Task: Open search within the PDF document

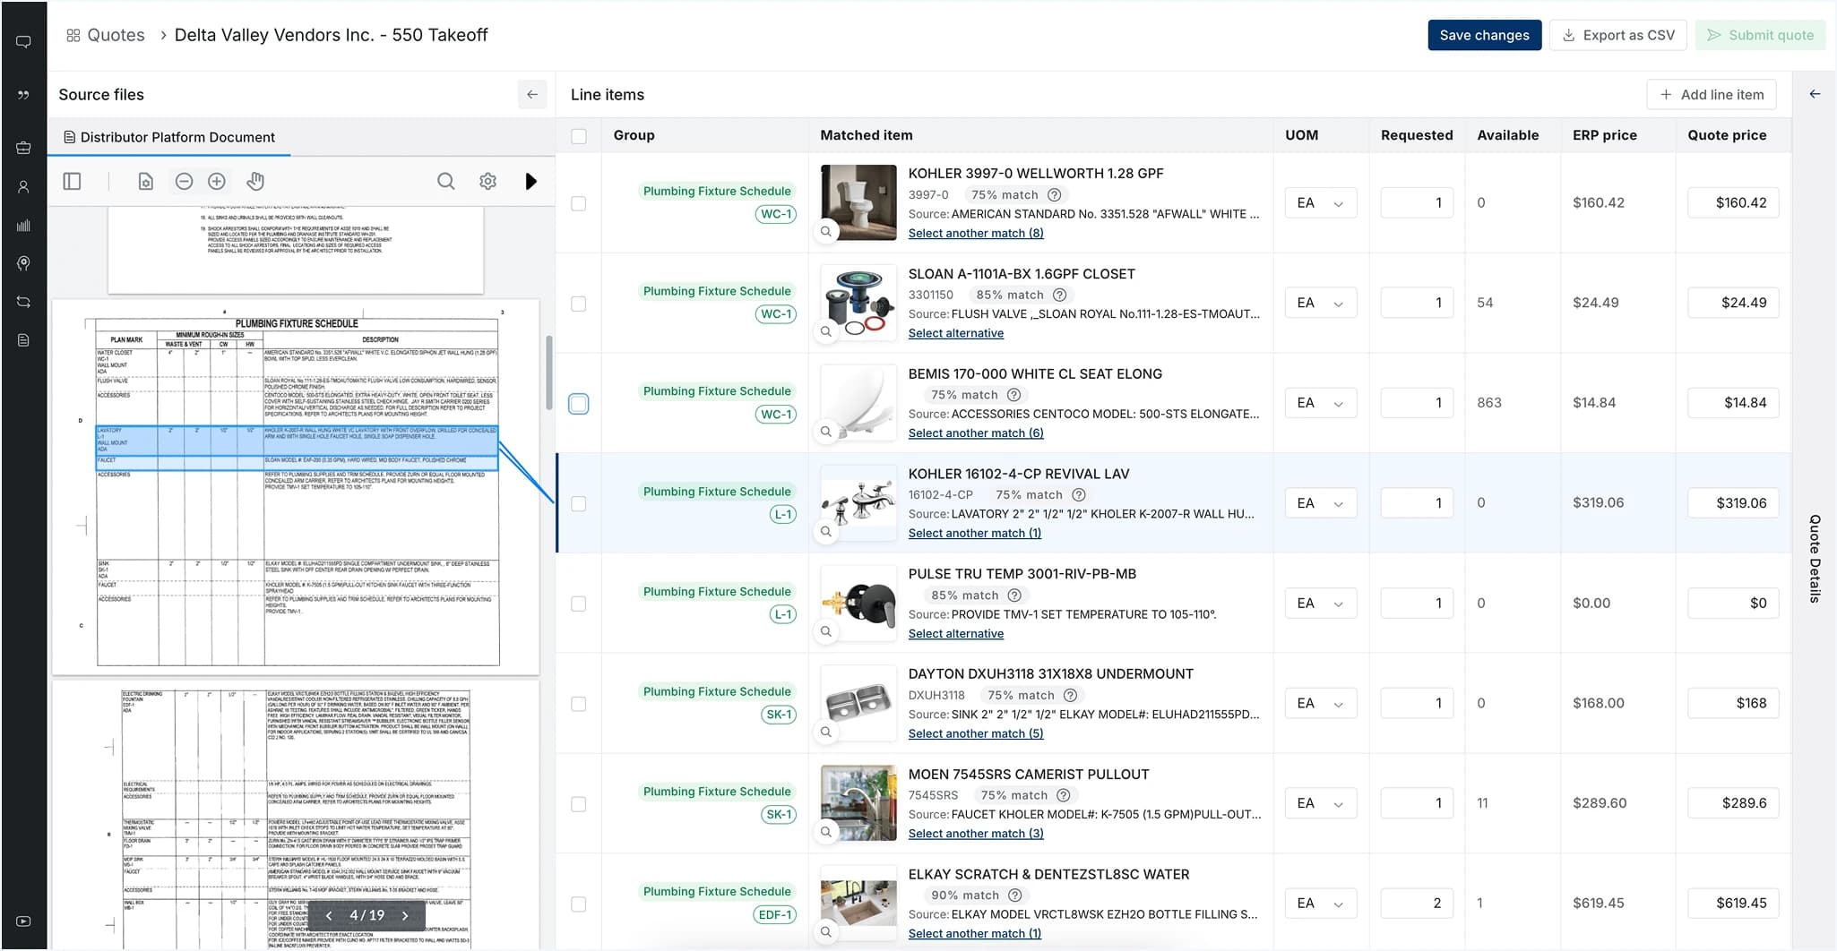Action: 446,181
